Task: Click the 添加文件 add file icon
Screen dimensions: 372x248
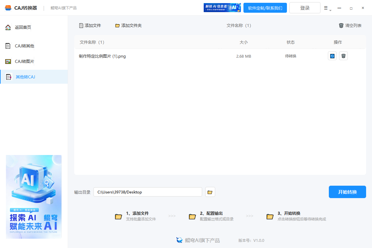Action: tap(81, 25)
